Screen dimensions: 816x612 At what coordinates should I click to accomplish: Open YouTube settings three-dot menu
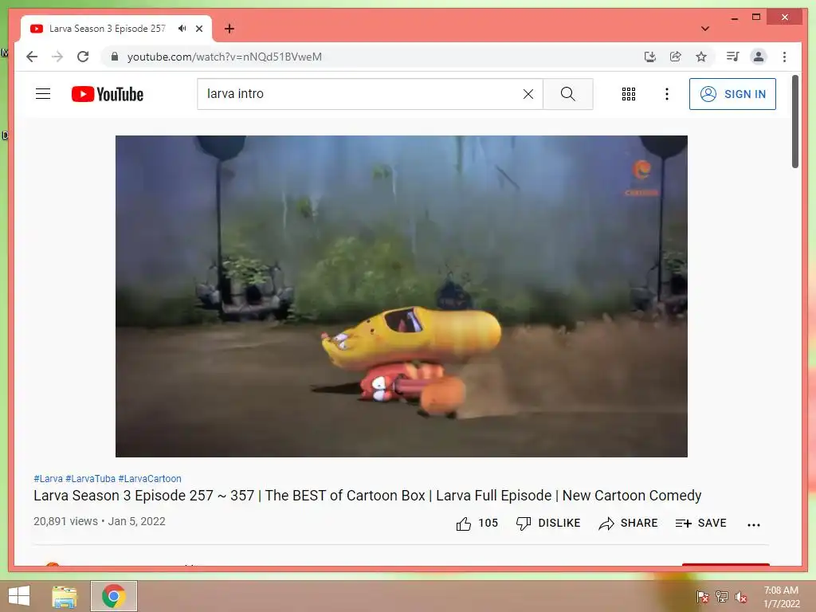click(667, 94)
